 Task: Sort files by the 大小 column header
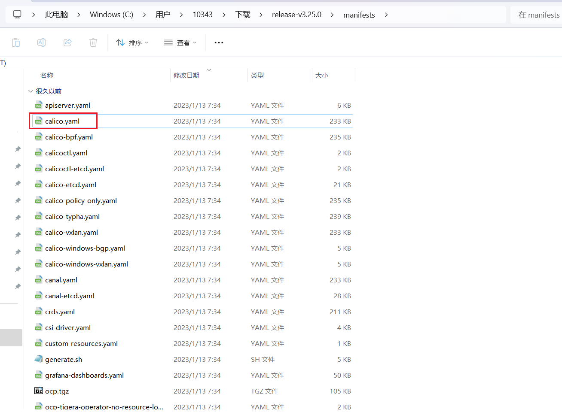(x=322, y=76)
